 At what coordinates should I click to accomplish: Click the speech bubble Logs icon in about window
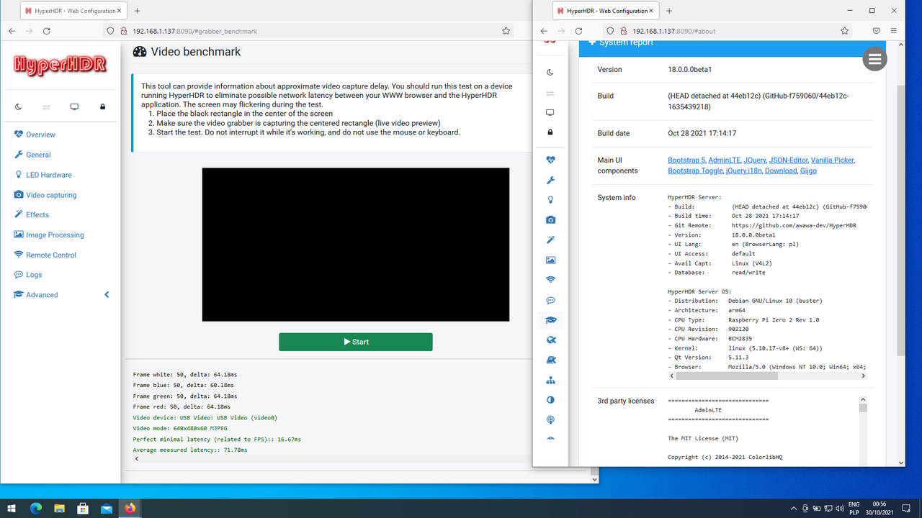pyautogui.click(x=550, y=300)
